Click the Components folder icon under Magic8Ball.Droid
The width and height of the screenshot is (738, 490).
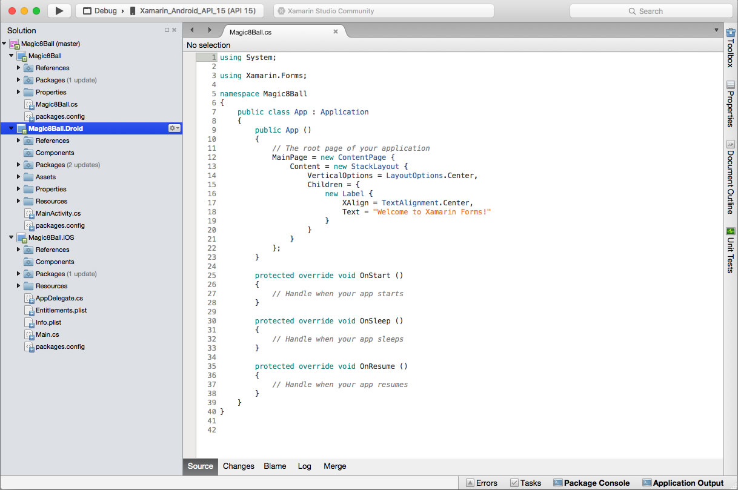(28, 153)
